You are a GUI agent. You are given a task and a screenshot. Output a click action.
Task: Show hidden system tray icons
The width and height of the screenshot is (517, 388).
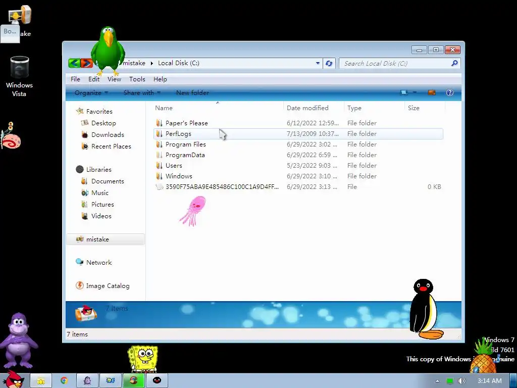point(437,381)
